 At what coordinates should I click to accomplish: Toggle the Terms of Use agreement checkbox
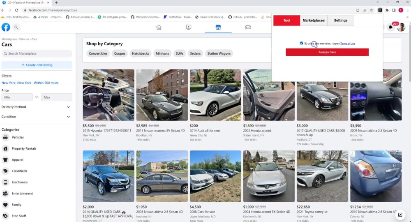click(301, 43)
